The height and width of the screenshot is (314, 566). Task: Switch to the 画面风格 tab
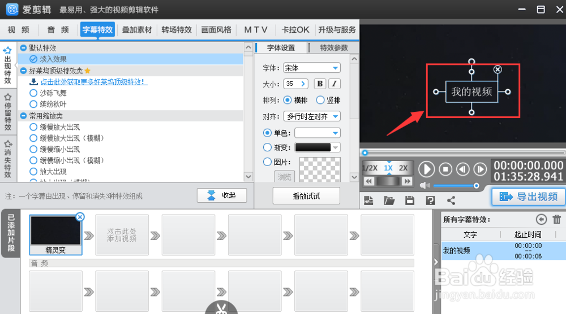point(216,29)
